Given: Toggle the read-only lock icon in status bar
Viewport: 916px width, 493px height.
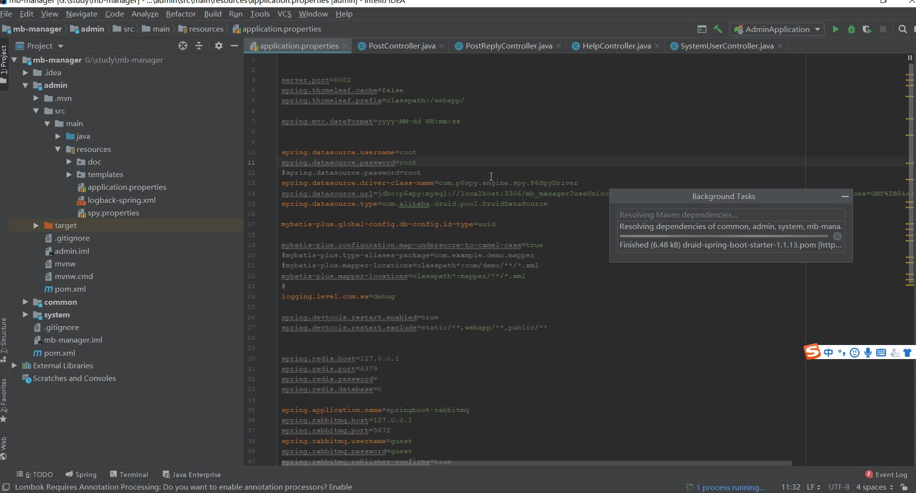Looking at the screenshot, I should [x=904, y=487].
